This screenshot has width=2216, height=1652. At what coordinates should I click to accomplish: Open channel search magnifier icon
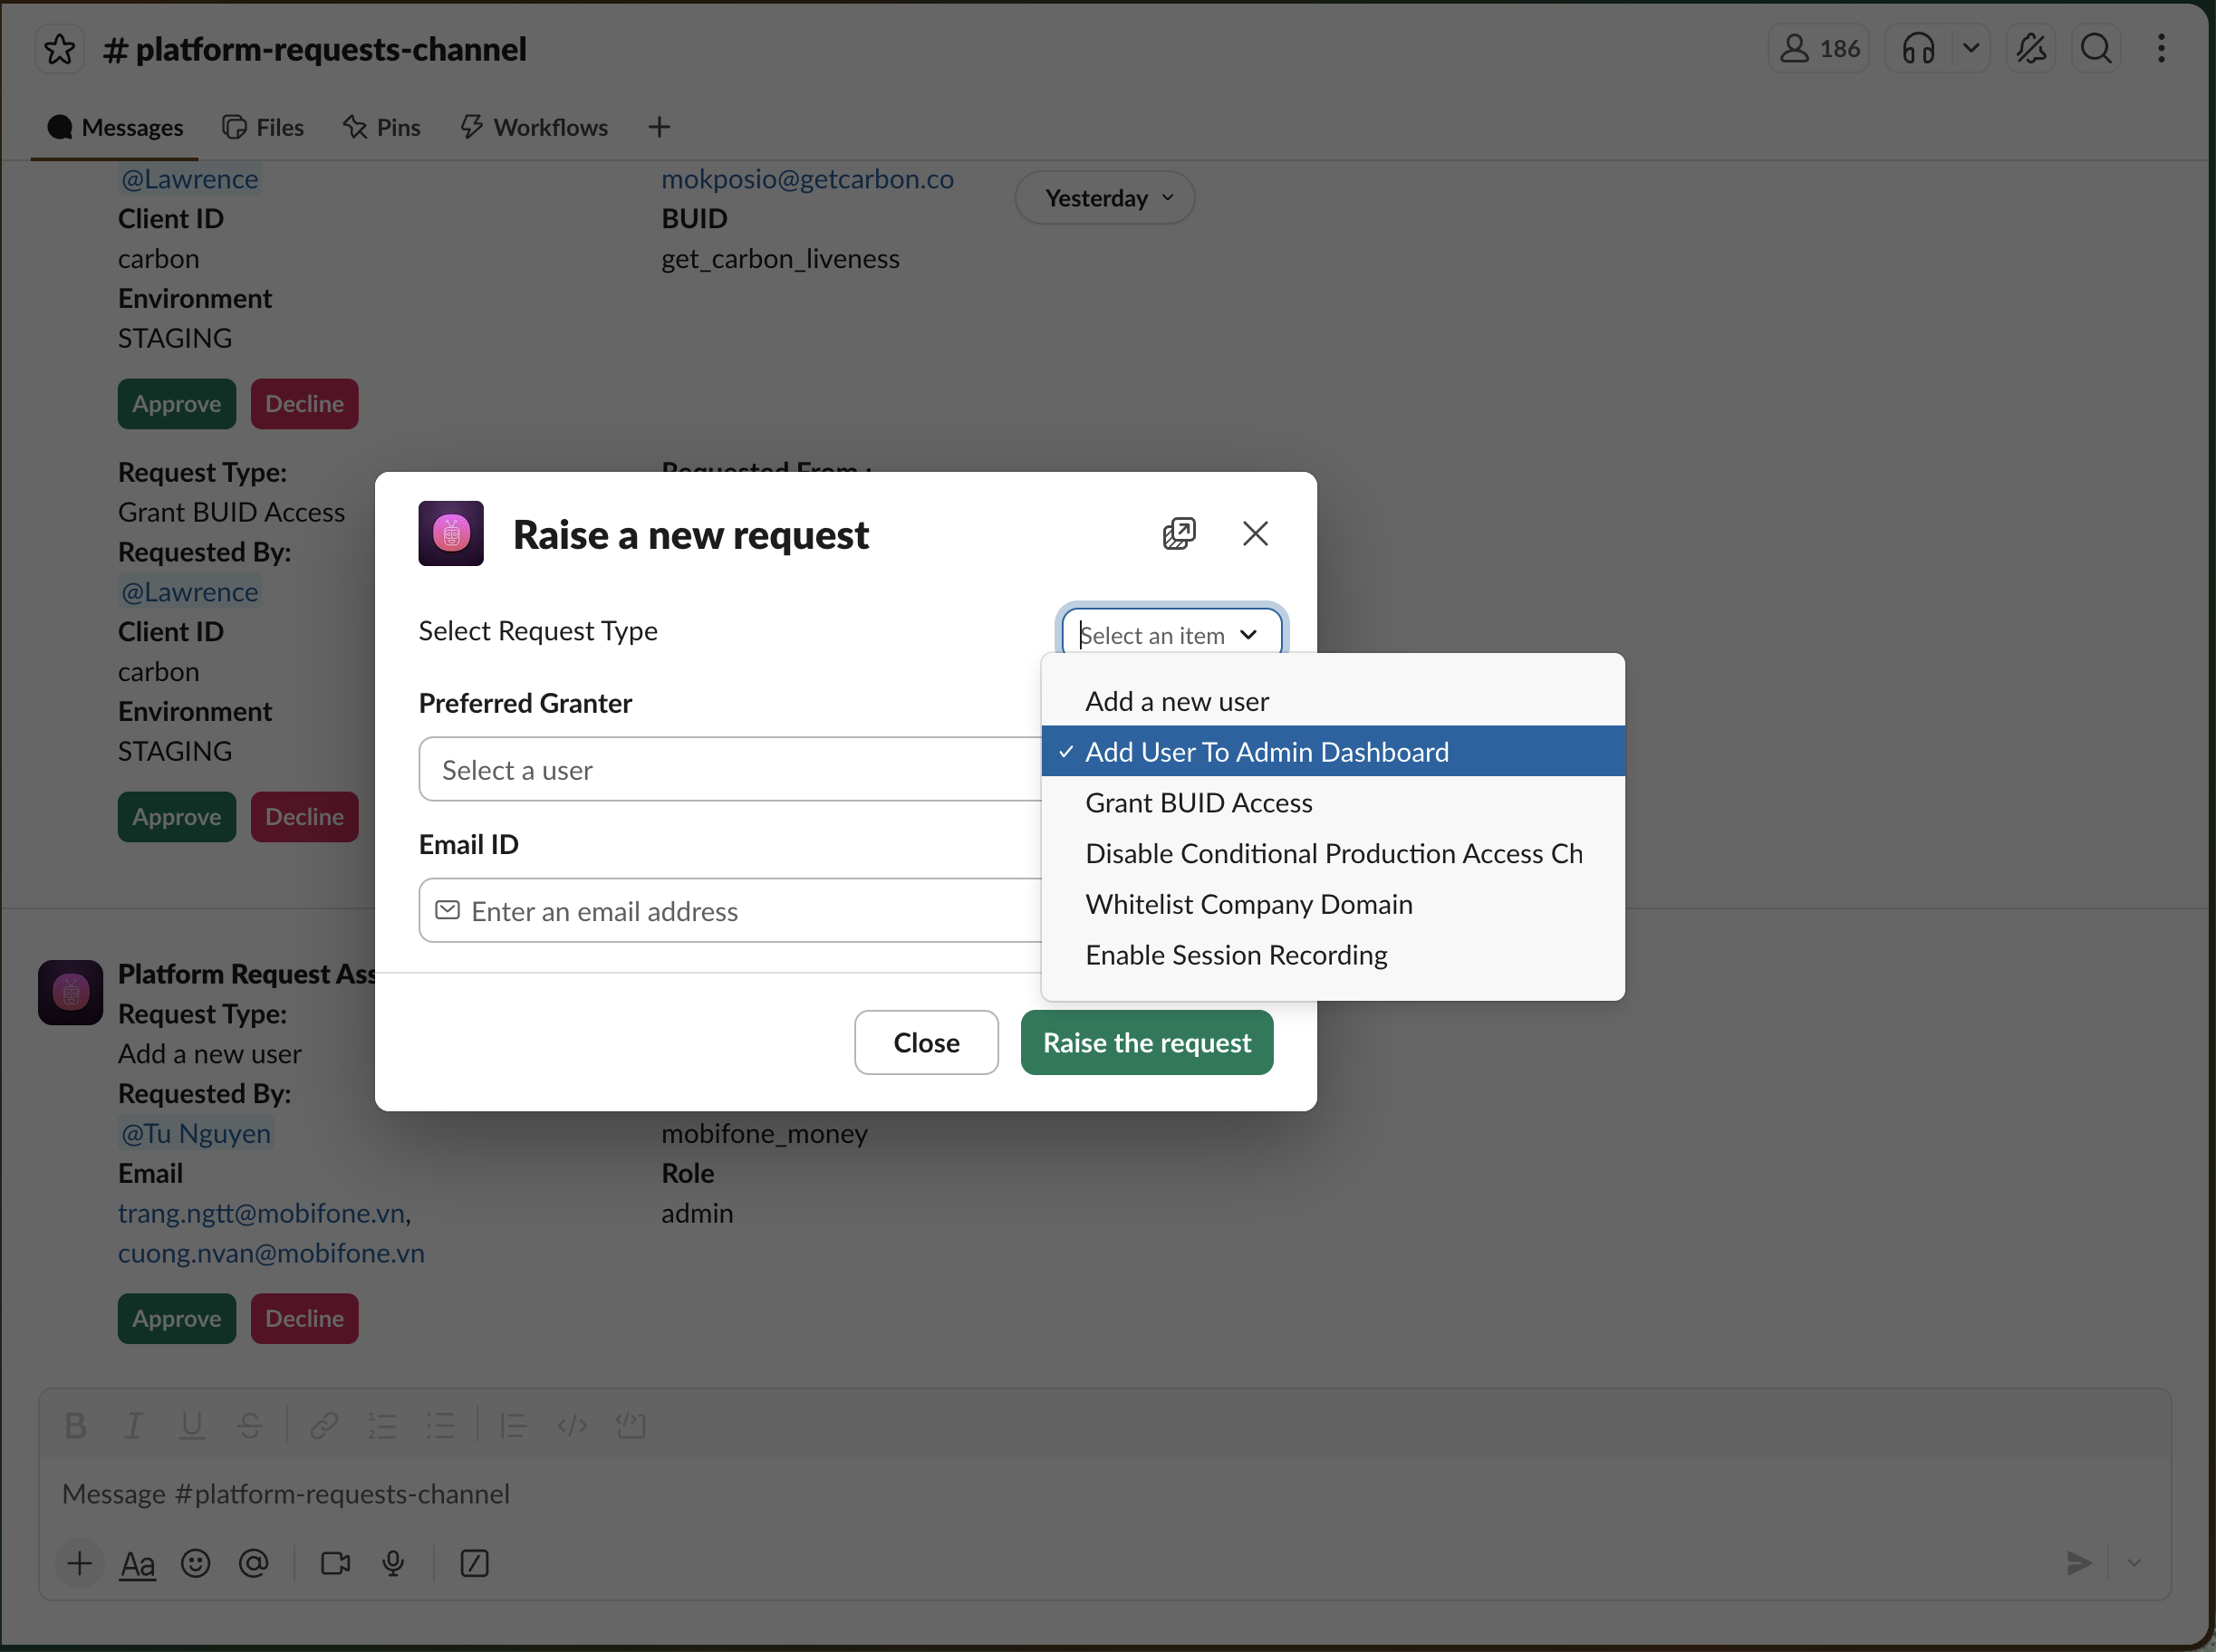pos(2095,49)
